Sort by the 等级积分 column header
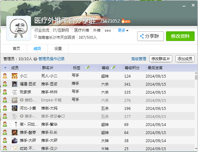The image size is (198, 152). point(132,68)
